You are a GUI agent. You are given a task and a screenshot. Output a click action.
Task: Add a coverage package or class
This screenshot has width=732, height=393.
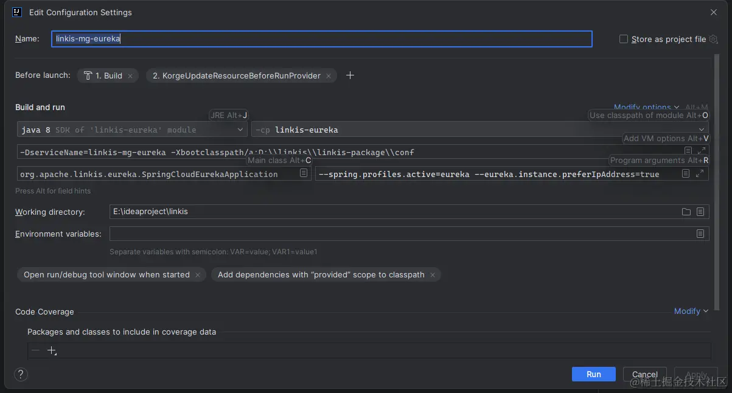click(52, 351)
